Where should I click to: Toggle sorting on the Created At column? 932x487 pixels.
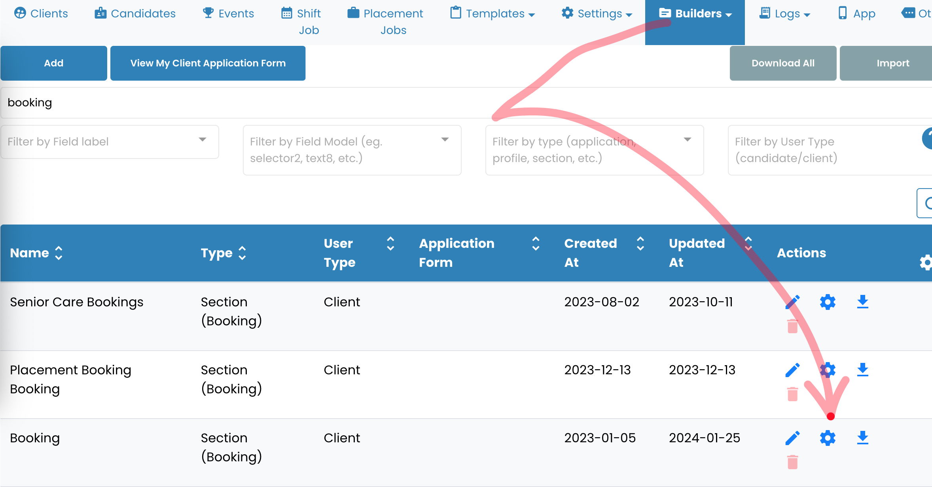click(x=640, y=244)
